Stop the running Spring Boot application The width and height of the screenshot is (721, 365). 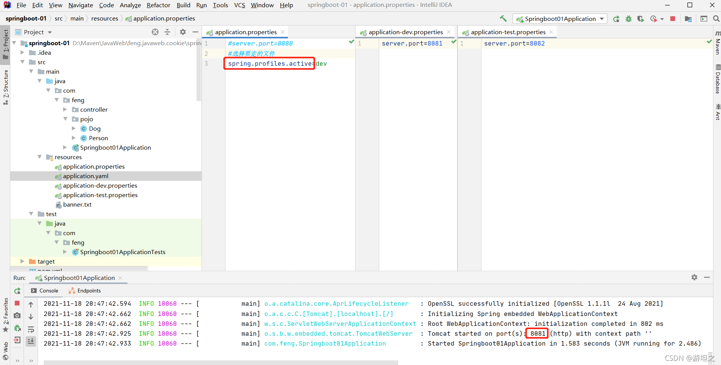(673, 18)
